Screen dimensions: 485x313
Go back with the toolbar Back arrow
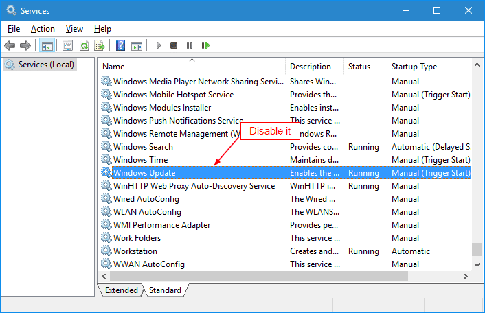[x=10, y=46]
